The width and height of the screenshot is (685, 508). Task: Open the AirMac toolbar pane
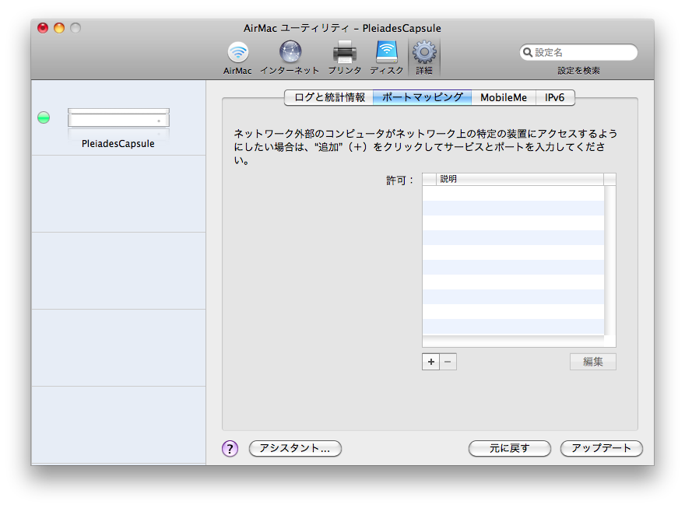tap(237, 58)
